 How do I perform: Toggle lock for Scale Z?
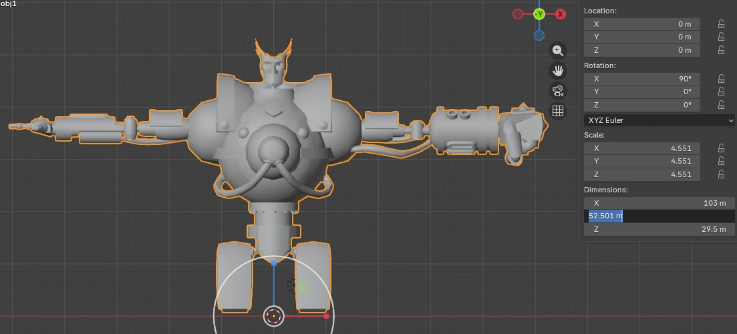pos(720,174)
